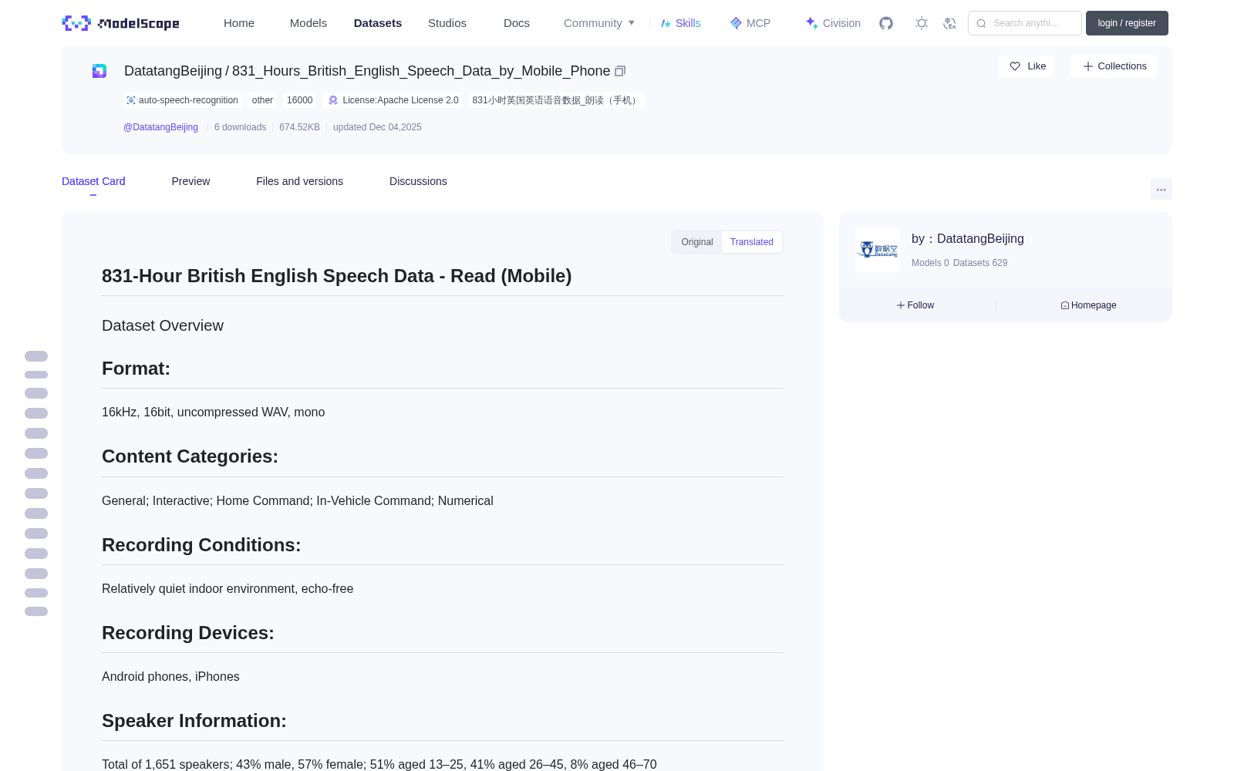The width and height of the screenshot is (1234, 771).
Task: Click the 16000 tag
Action: click(300, 100)
